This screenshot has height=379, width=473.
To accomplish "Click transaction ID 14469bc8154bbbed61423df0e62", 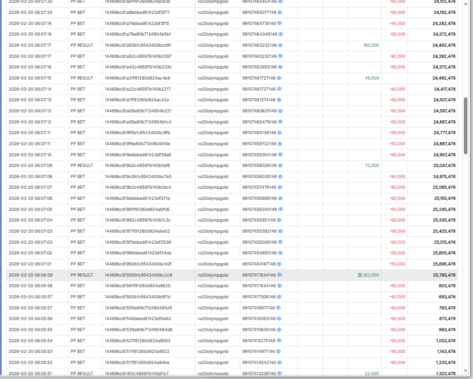I will click(138, 319).
